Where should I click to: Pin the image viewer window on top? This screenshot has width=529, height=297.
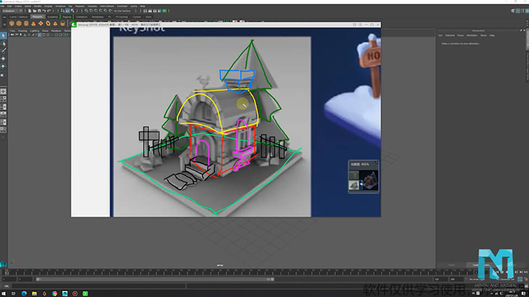pyautogui.click(x=354, y=24)
